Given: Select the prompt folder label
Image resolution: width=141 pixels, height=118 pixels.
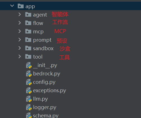Looking at the screenshot, I should pos(42,40).
